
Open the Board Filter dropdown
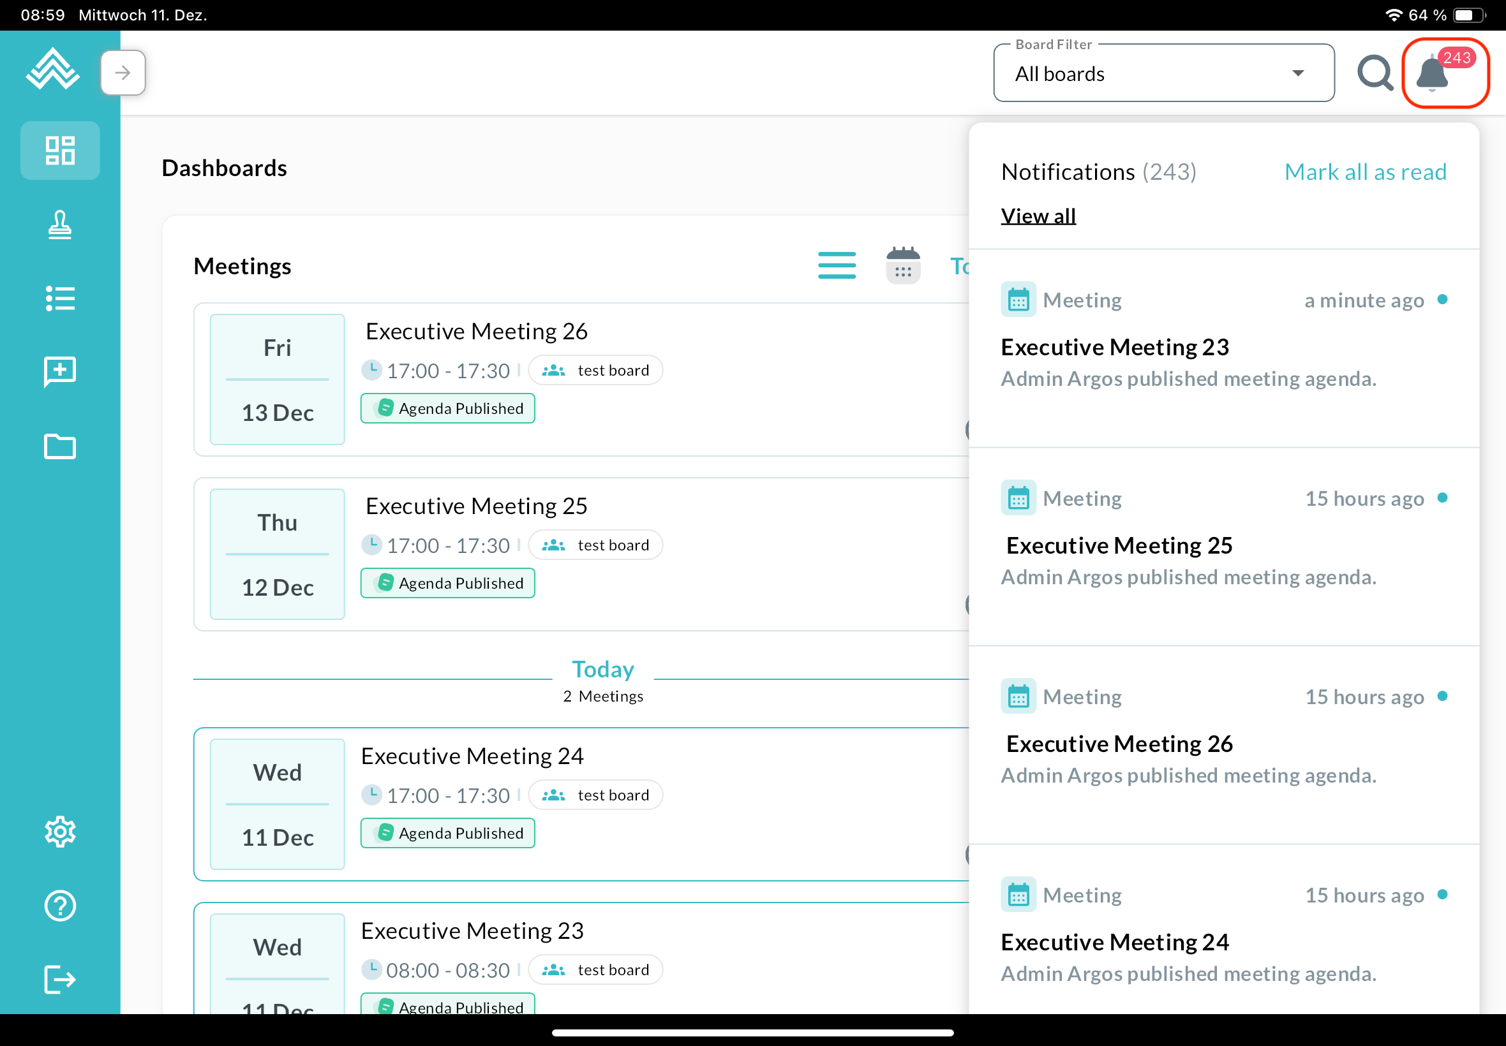(1163, 74)
